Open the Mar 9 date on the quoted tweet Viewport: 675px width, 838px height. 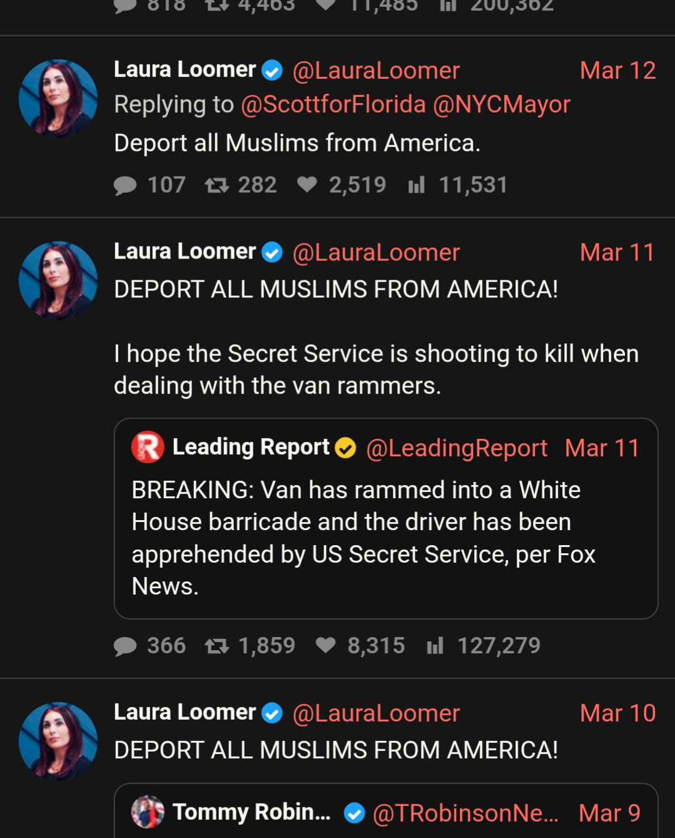pyautogui.click(x=609, y=813)
